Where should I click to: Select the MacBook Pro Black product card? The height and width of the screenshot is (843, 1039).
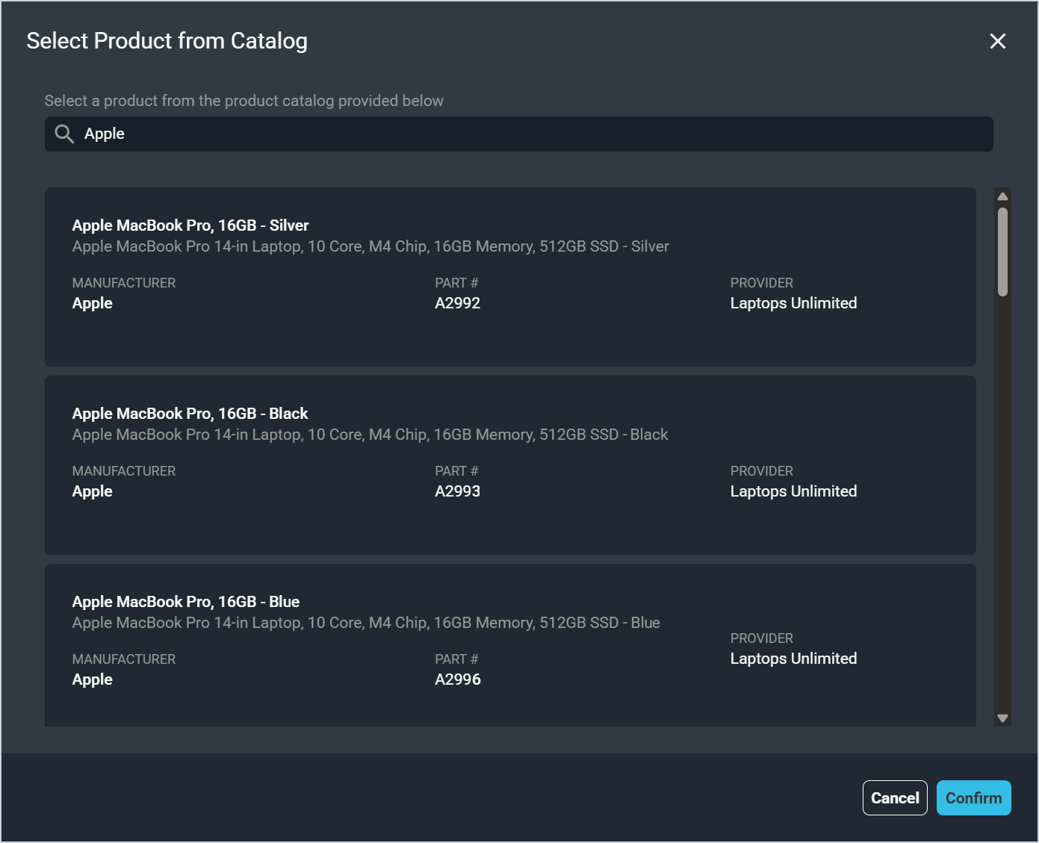[x=510, y=524]
